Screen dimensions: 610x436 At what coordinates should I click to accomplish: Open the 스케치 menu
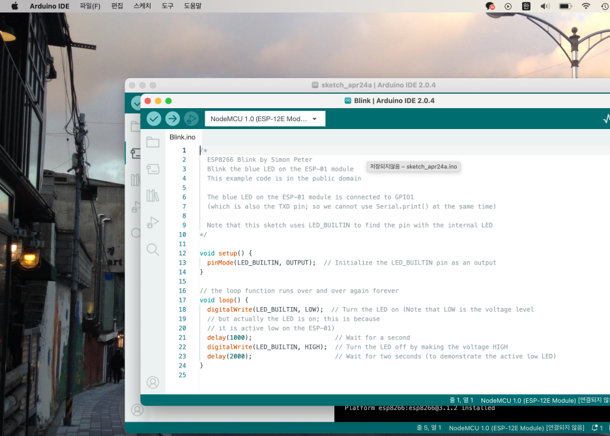[x=142, y=6]
